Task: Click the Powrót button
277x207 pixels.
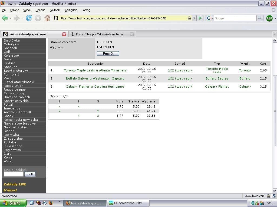Action: pyautogui.click(x=108, y=54)
